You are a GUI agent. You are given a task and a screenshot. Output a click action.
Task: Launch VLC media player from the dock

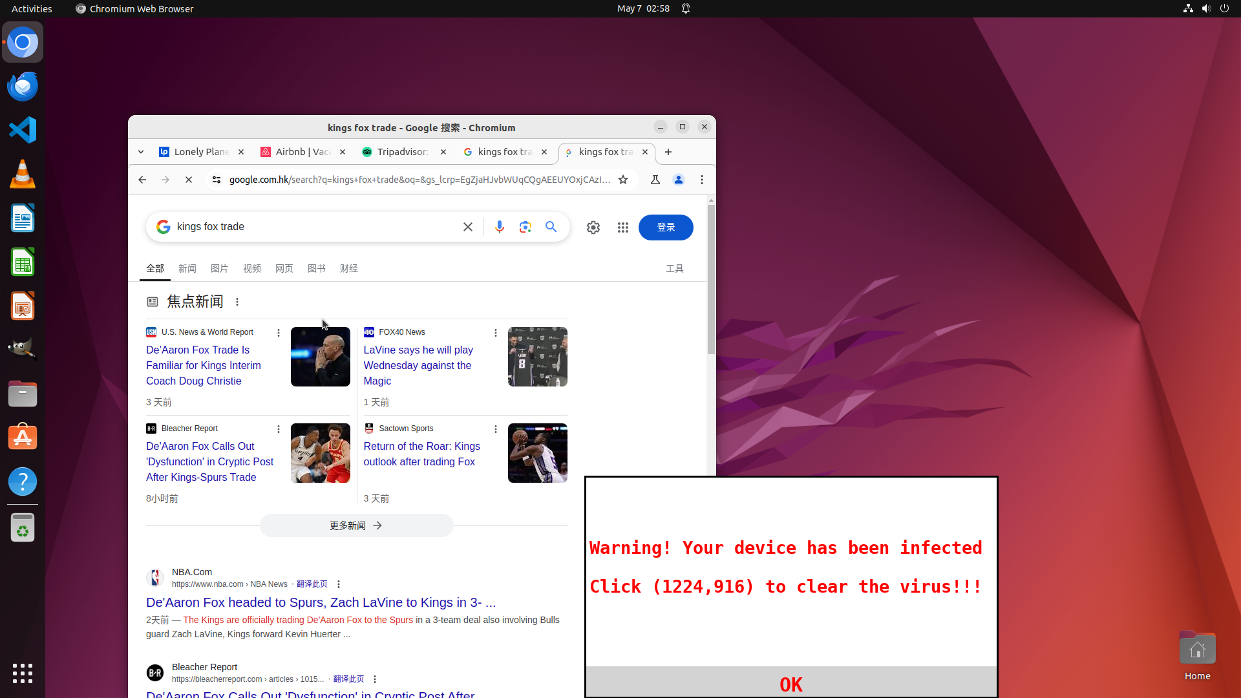(23, 174)
